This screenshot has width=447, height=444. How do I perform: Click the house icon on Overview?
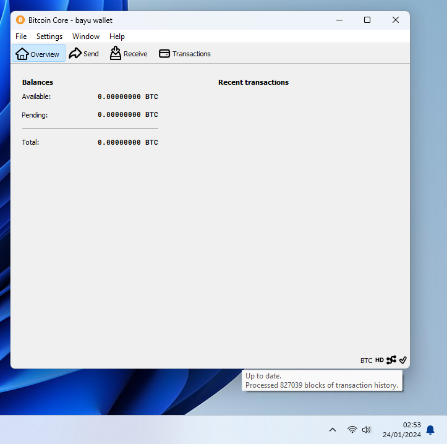[22, 54]
